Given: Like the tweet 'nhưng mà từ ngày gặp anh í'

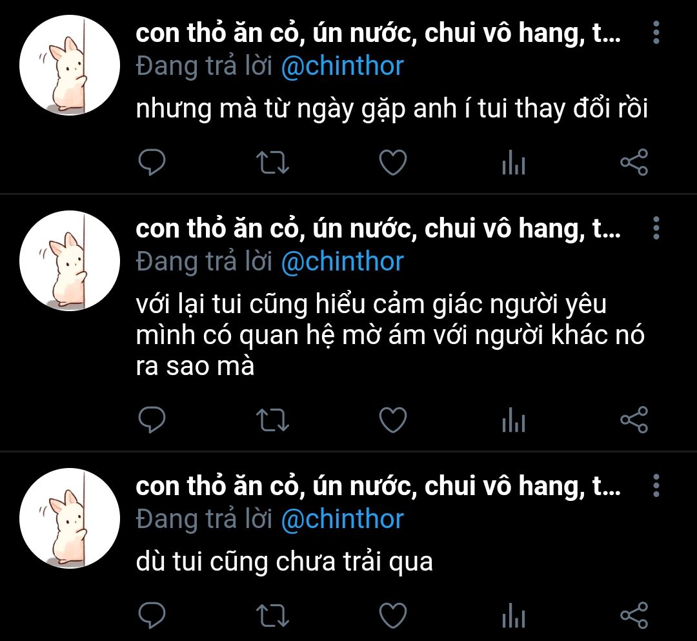Looking at the screenshot, I should point(393,162).
